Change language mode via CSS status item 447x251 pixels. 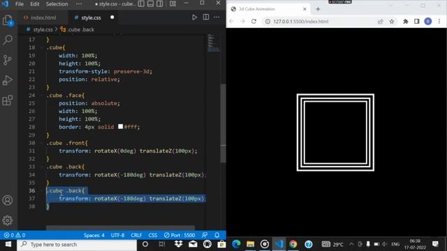[153, 236]
